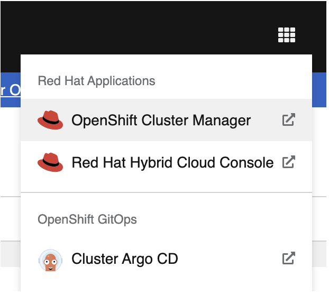The width and height of the screenshot is (329, 295).
Task: Click separator line above OpenShift GitOps
Action: pyautogui.click(x=166, y=192)
